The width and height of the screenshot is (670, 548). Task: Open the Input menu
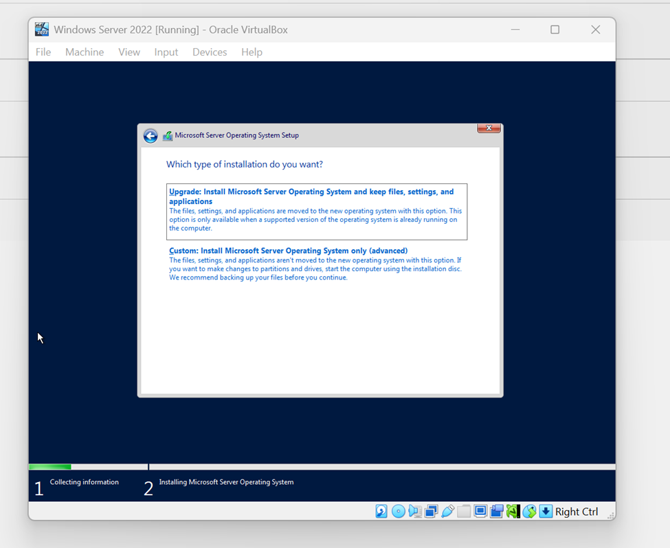(166, 52)
